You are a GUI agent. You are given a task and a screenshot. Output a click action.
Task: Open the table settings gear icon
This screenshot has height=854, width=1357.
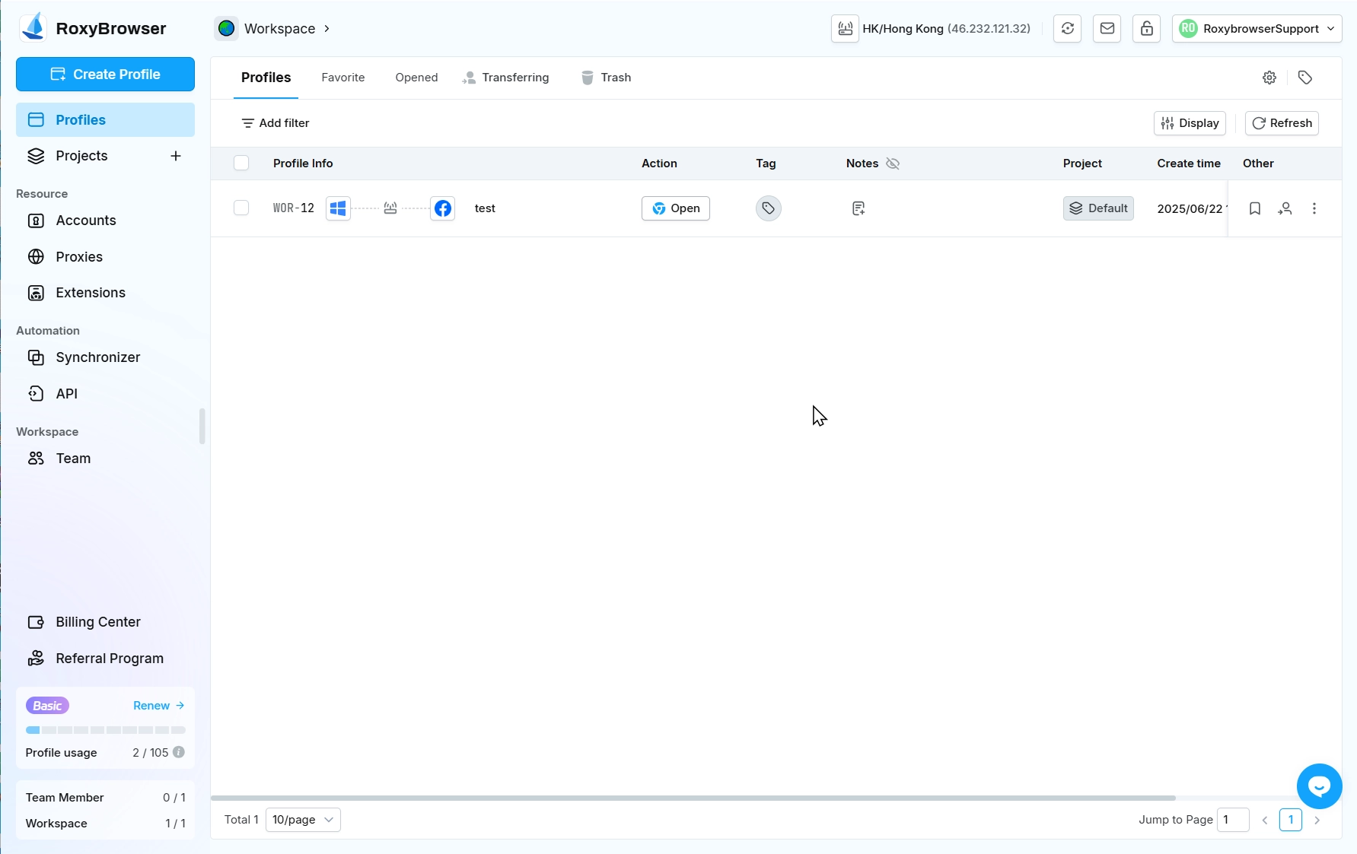1269,78
